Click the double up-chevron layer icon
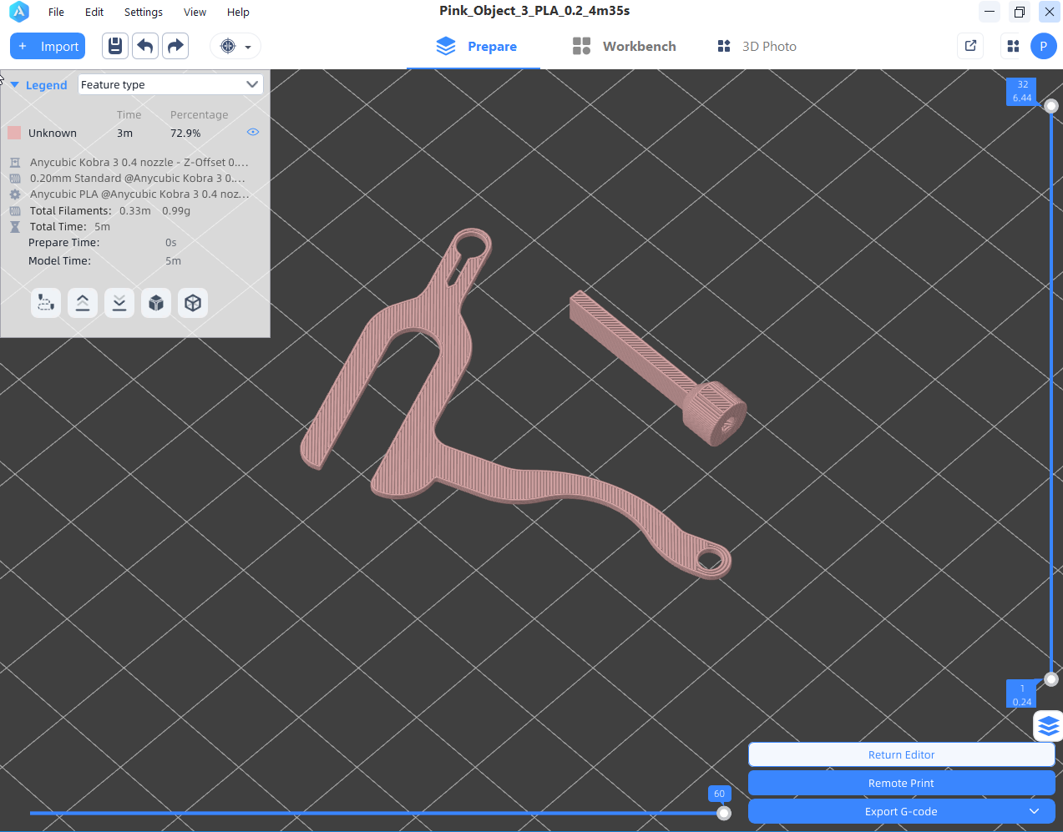This screenshot has width=1063, height=832. tap(83, 303)
